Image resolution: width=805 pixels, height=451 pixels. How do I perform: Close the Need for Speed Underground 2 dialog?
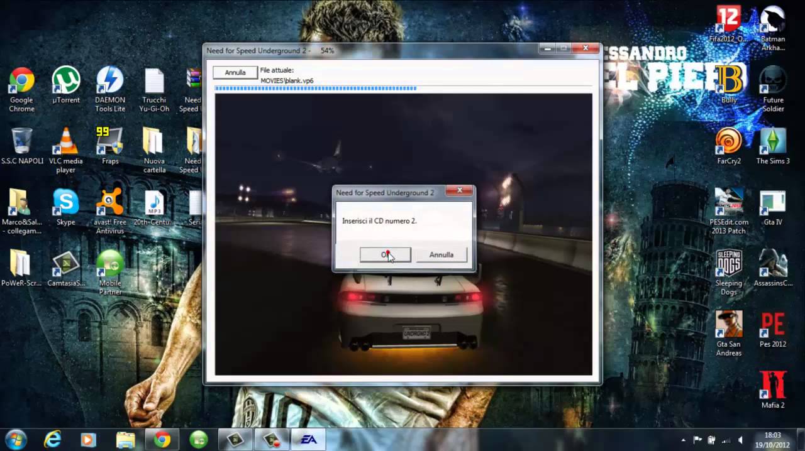(459, 190)
